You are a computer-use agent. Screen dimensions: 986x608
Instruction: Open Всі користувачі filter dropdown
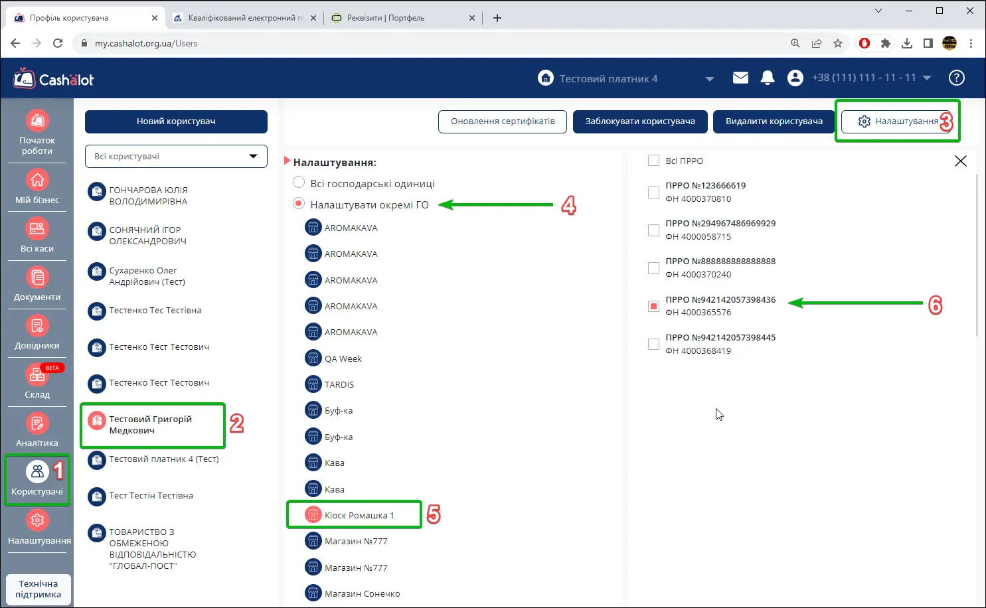click(176, 156)
